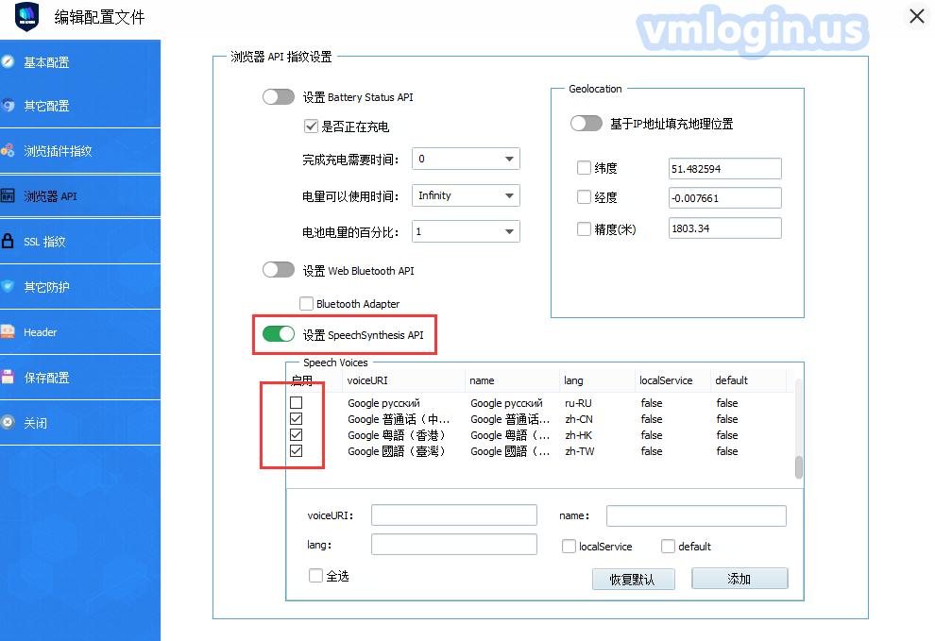Click the Header sidebar icon
This screenshot has width=935, height=641.
[x=8, y=332]
